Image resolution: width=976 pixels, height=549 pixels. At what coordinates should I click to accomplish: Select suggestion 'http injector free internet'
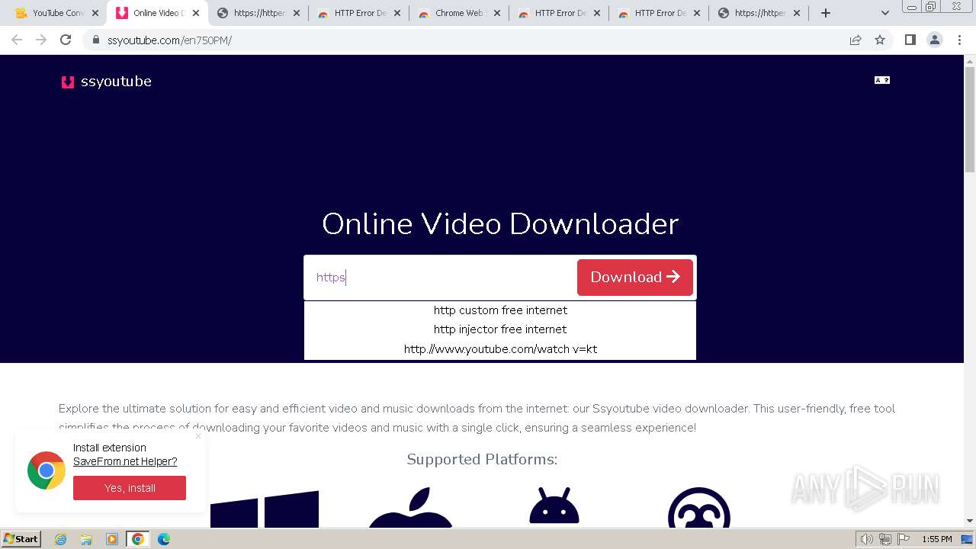[x=500, y=329]
